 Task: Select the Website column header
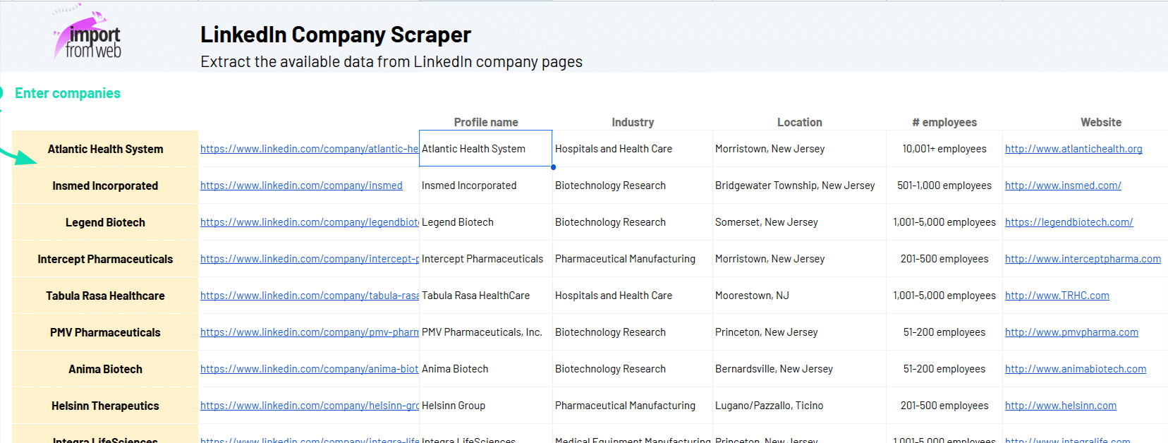coord(1100,122)
